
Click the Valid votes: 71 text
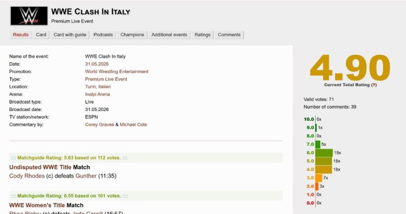319,99
